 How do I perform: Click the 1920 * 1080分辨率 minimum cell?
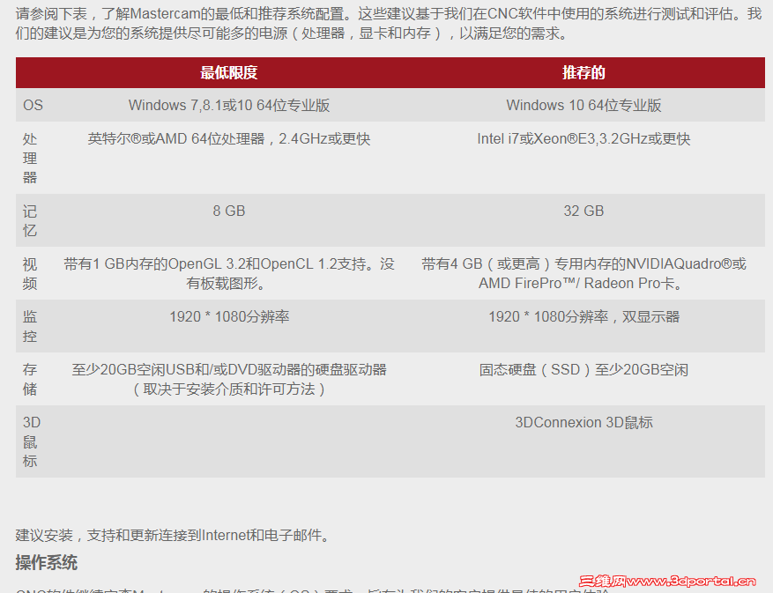click(229, 316)
